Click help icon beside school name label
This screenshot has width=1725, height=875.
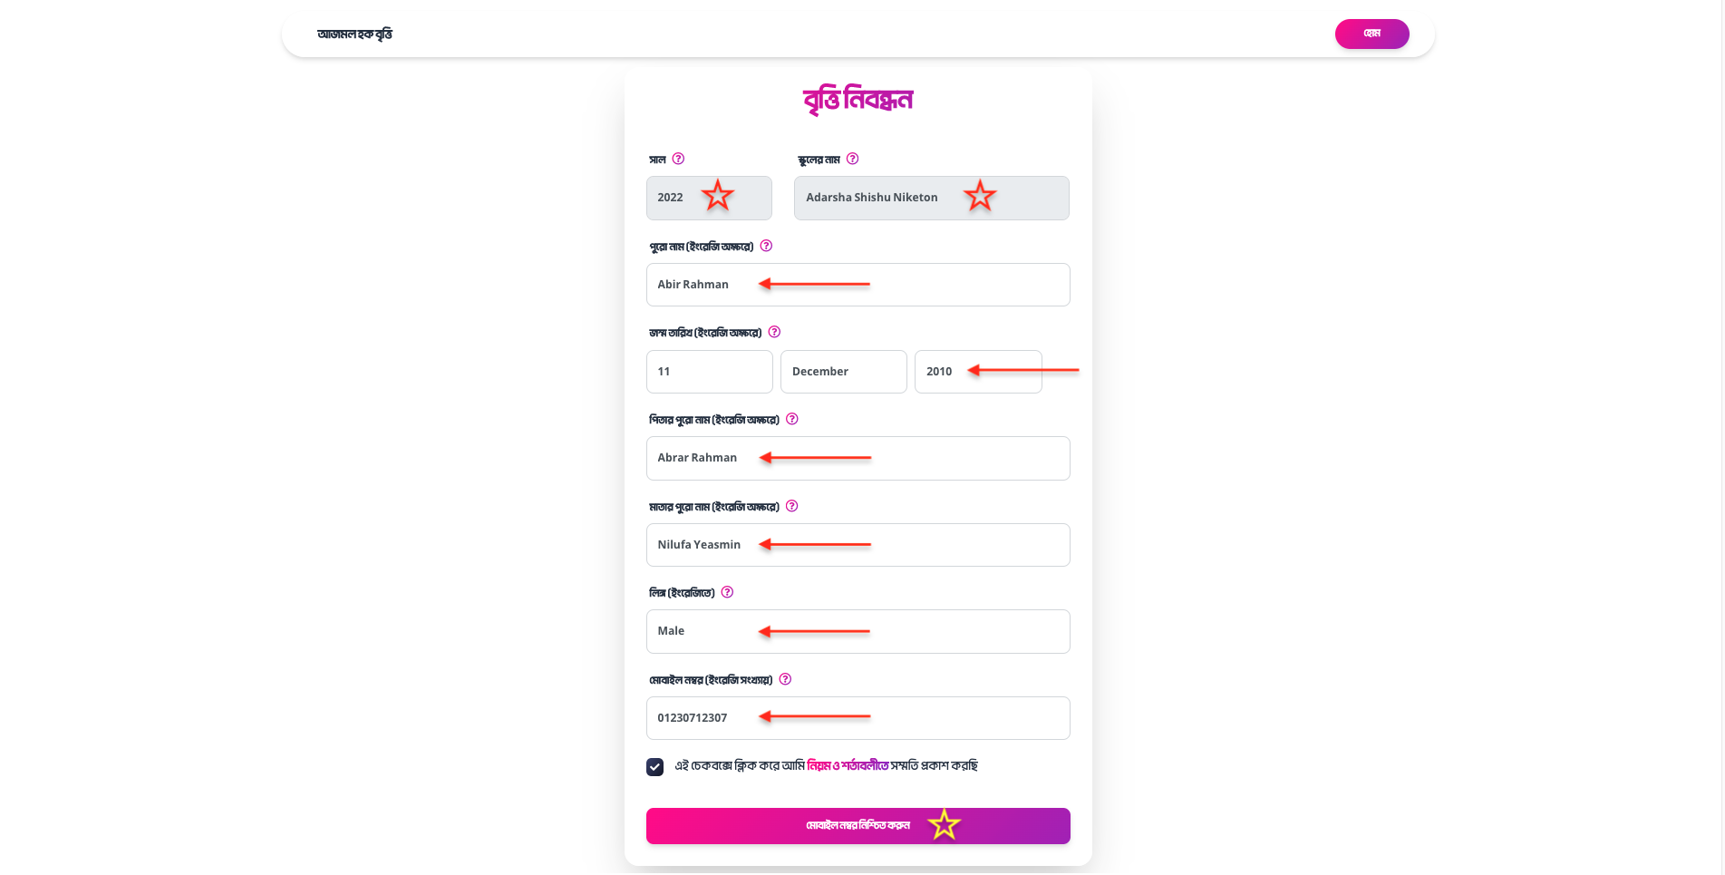click(x=852, y=159)
